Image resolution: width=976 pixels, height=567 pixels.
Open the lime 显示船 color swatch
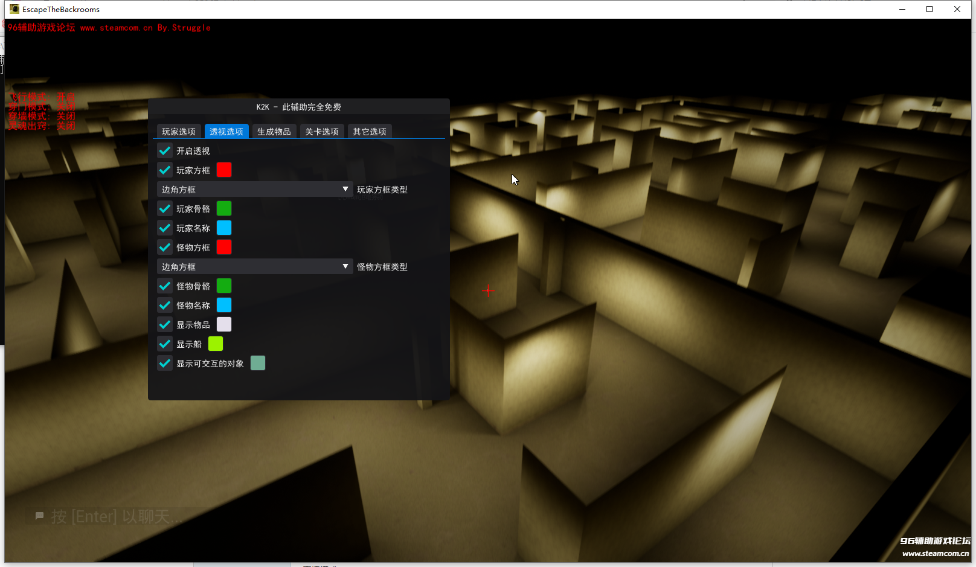point(216,344)
